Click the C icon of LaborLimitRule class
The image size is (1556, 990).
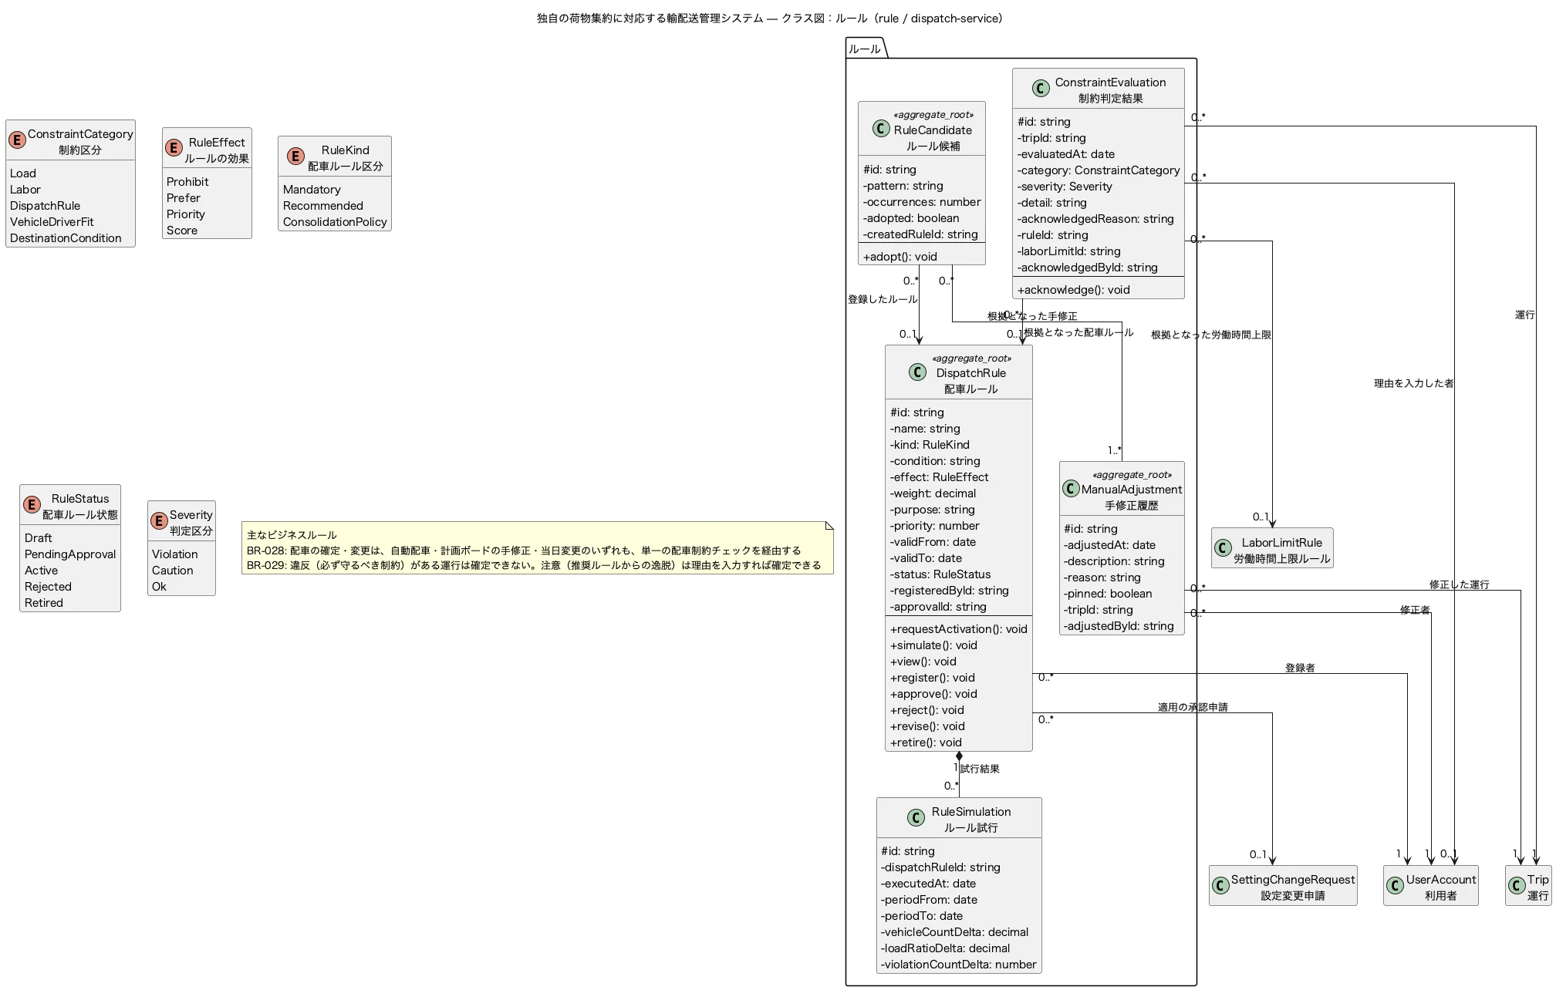tap(1223, 549)
